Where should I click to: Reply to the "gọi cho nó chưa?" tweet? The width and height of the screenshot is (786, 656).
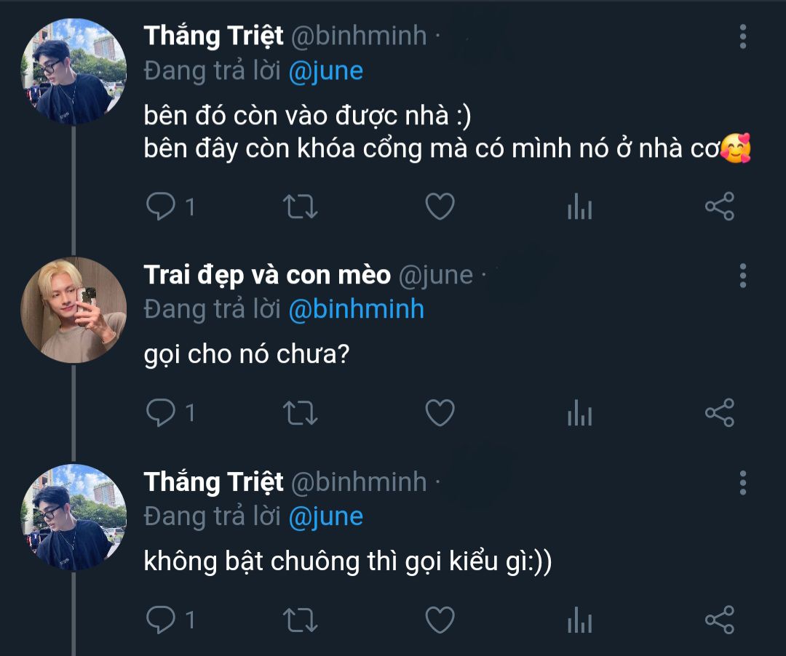(x=160, y=413)
